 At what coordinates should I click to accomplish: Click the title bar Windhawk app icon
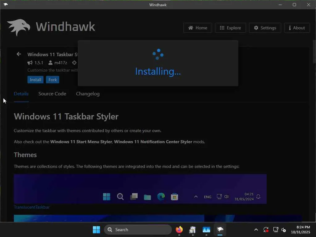click(x=6, y=4)
